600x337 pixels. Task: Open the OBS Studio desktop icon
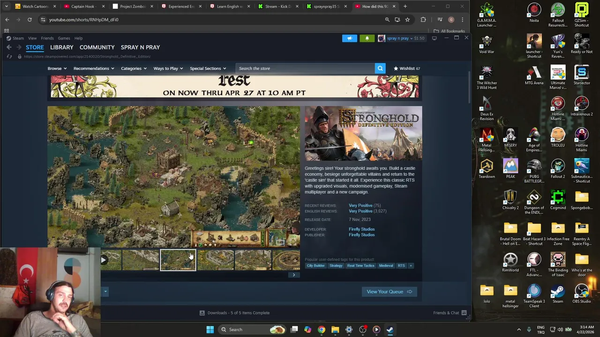[582, 293]
